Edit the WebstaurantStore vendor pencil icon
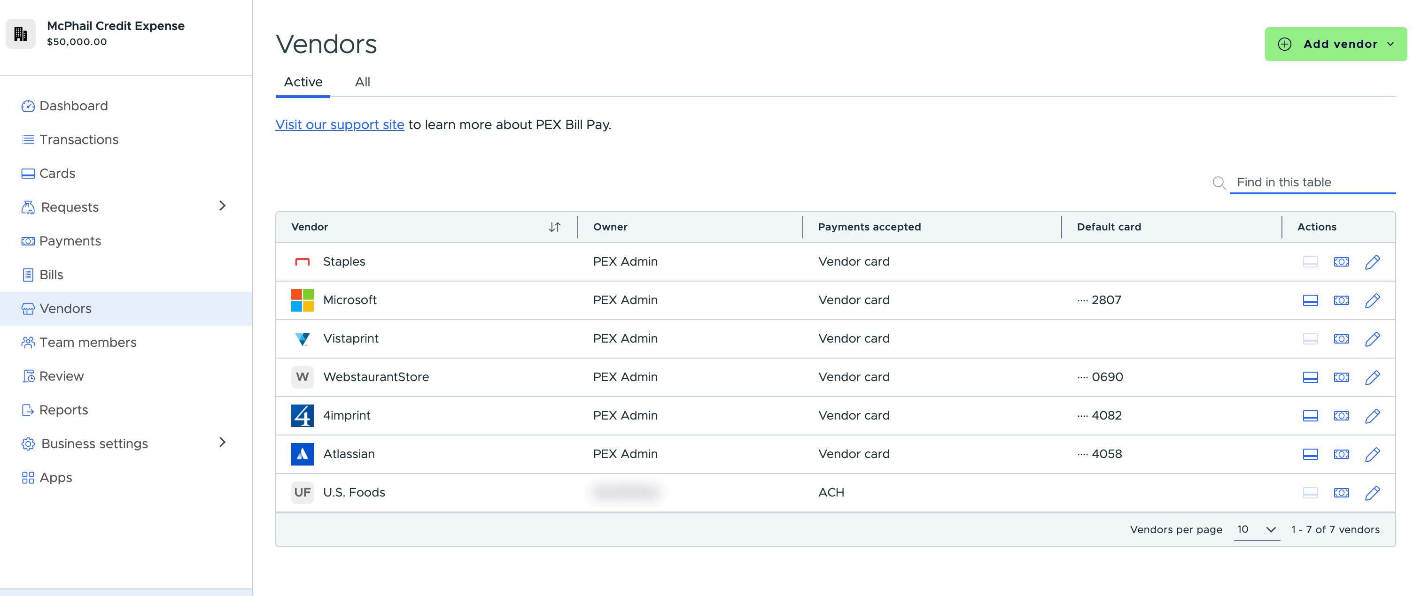 point(1372,377)
